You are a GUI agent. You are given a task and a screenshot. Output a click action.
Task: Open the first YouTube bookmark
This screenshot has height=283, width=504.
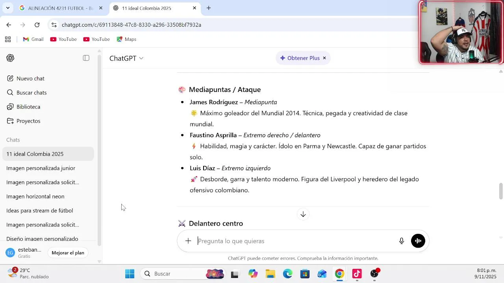(63, 39)
